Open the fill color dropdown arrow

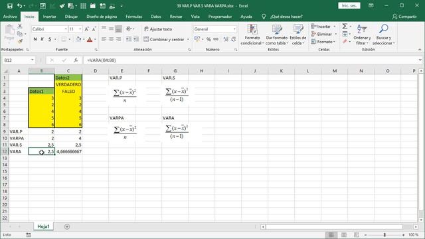pyautogui.click(x=84, y=39)
